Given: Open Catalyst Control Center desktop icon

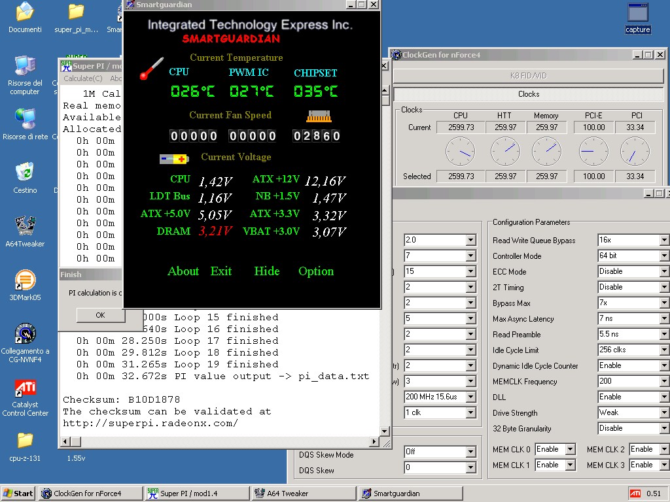Looking at the screenshot, I should [x=25, y=388].
